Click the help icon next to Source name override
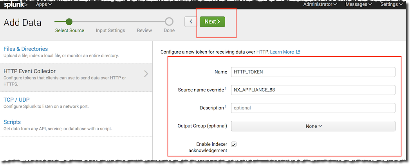 [x=226, y=89]
